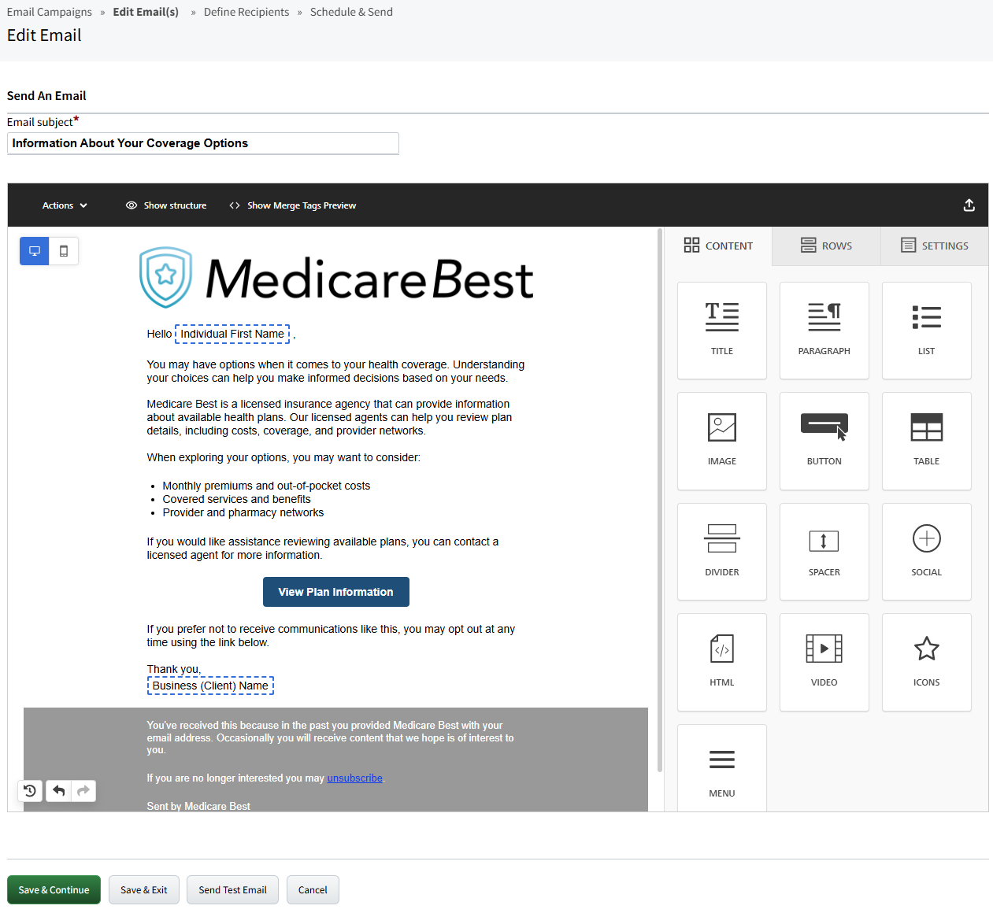Viewport: 993px width, 913px height.
Task: Insert a Button content block
Action: [824, 441]
